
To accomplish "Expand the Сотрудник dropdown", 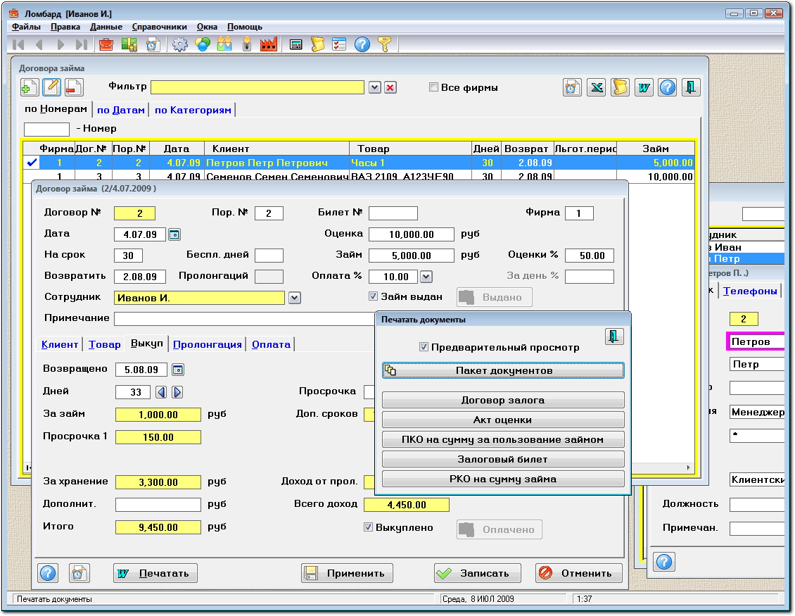I will (294, 298).
